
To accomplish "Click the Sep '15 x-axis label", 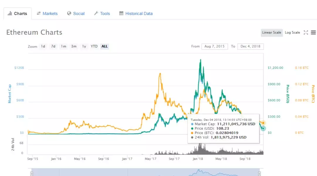I will (x=33, y=159).
